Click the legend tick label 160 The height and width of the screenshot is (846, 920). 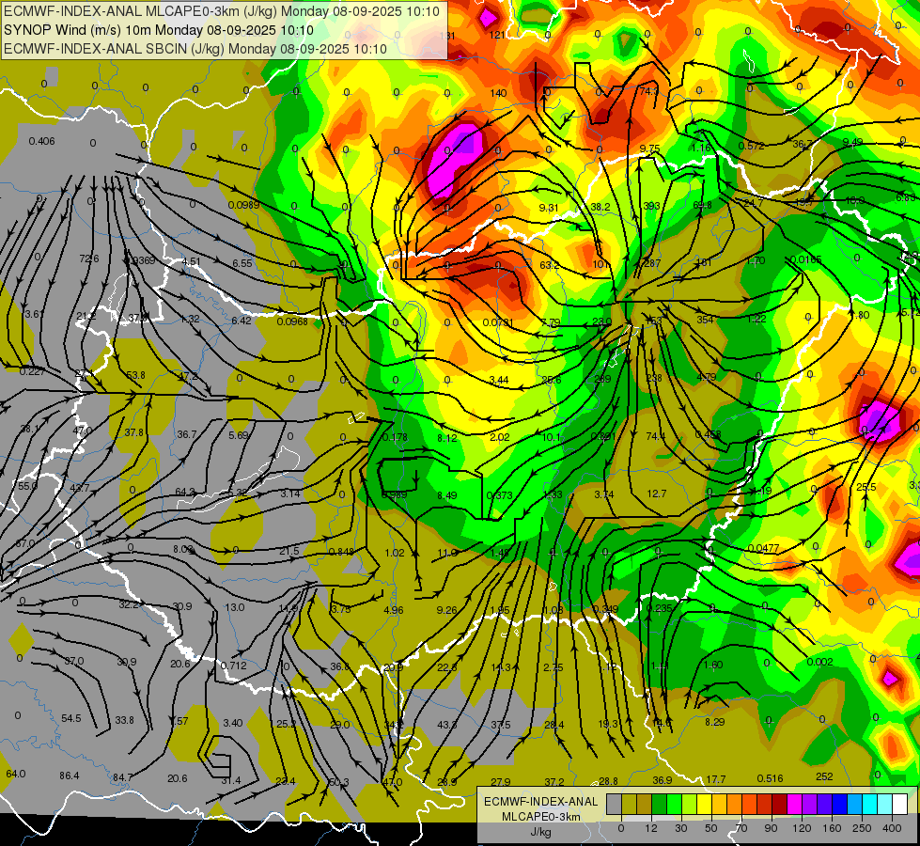[832, 828]
